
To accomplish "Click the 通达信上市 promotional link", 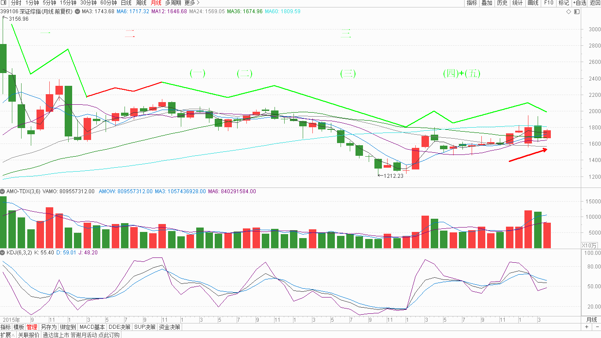I will pyautogui.click(x=81, y=335).
